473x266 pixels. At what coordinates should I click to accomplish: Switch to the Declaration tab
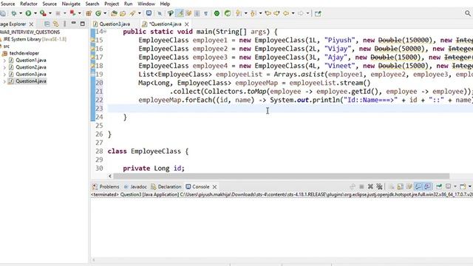click(x=166, y=187)
